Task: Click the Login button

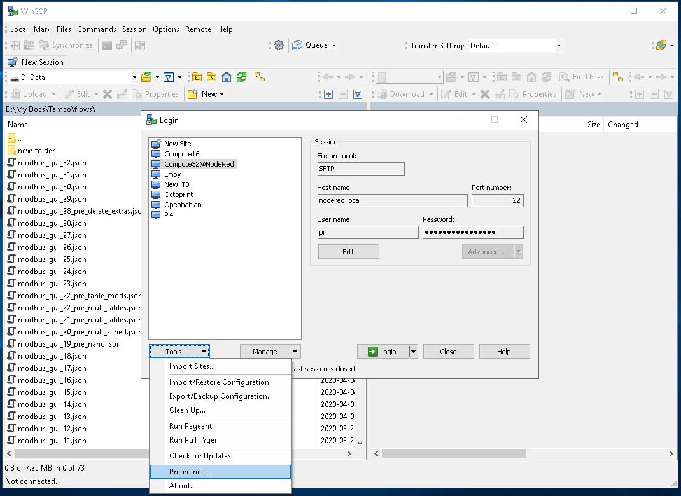Action: coord(383,352)
